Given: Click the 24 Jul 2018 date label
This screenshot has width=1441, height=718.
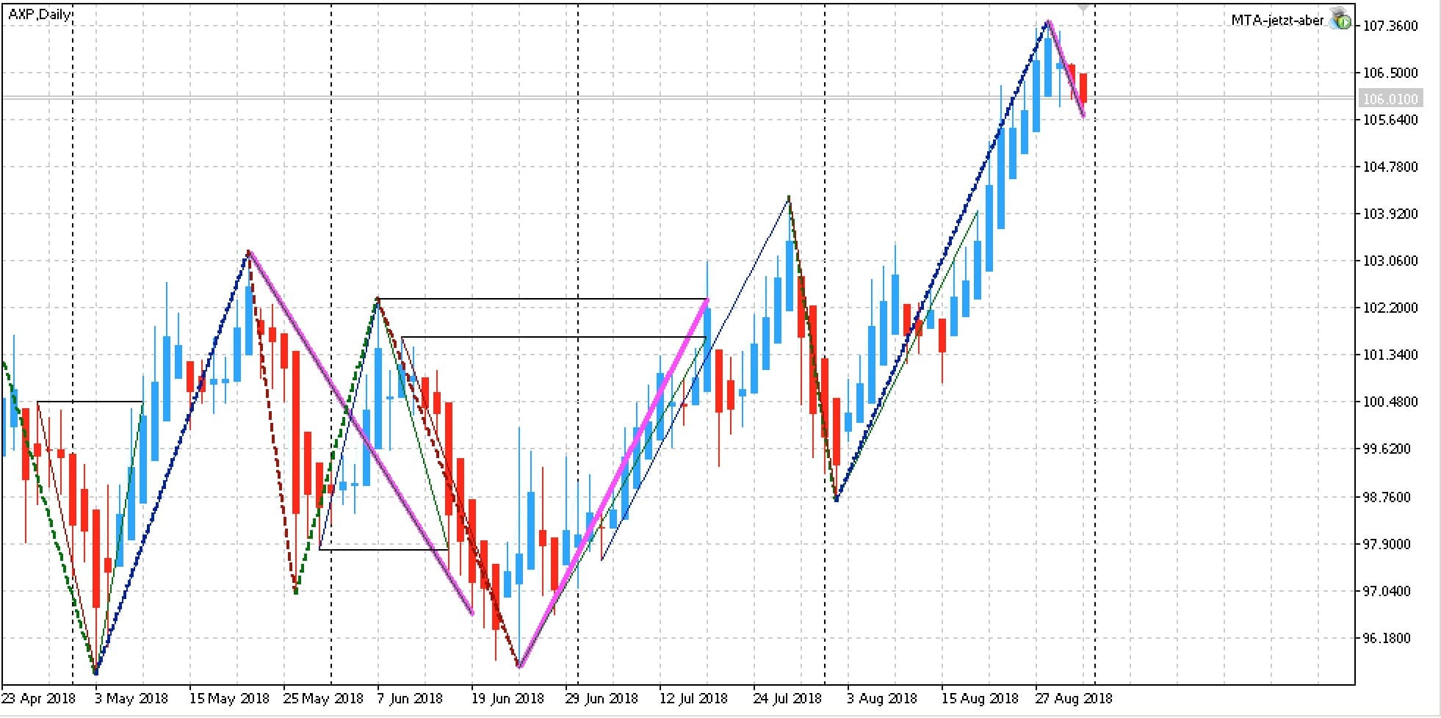Looking at the screenshot, I should (787, 697).
